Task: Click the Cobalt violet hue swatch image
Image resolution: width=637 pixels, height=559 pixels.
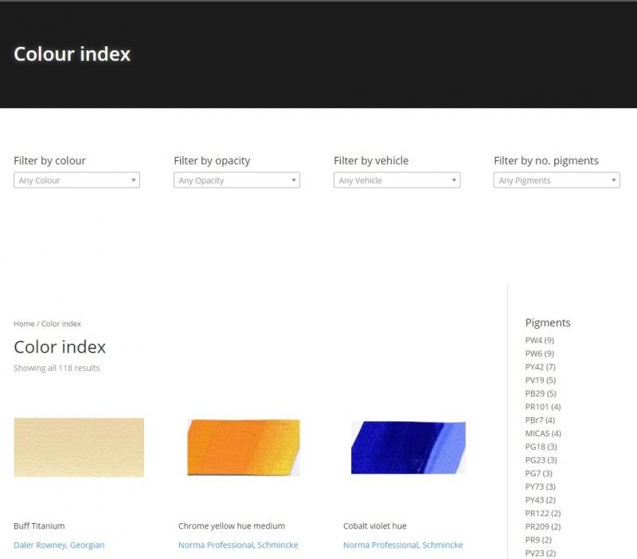Action: pyautogui.click(x=408, y=448)
